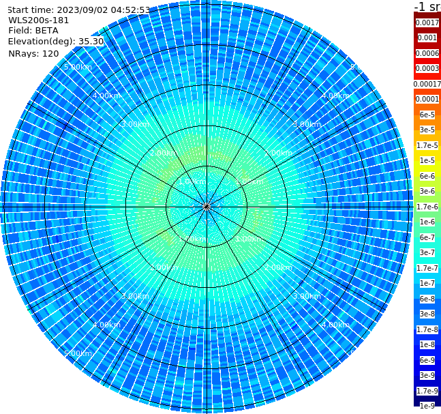This screenshot has width=441, height=414.
Task: Click the 6e-8 colorbar label
Action: [x=427, y=299]
